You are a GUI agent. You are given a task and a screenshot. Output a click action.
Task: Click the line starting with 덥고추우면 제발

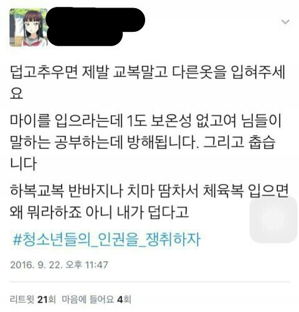click(x=148, y=72)
